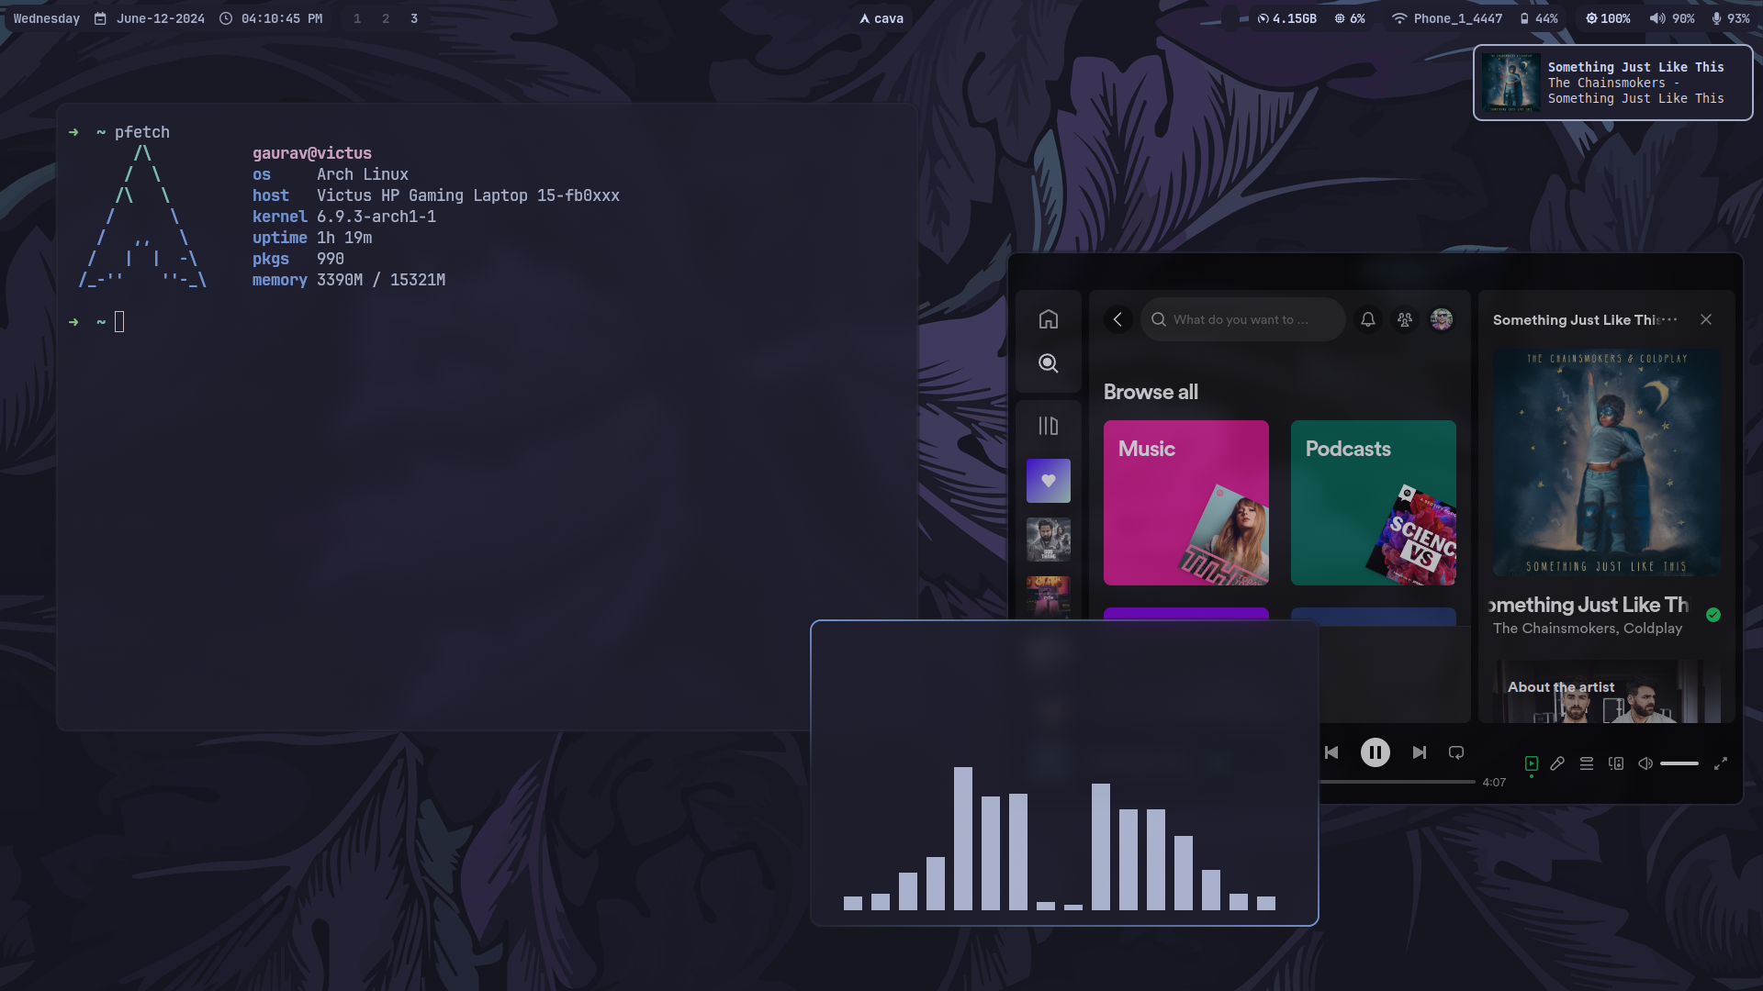This screenshot has width=1763, height=991.
Task: Click the terminal prompt cursor
Action: [119, 322]
